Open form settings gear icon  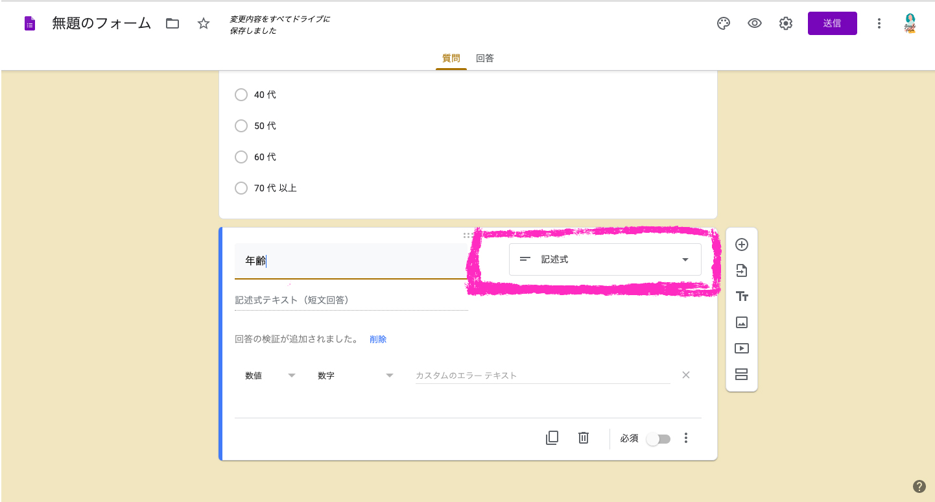tap(786, 24)
